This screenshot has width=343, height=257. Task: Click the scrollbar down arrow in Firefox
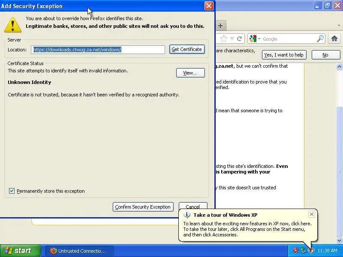coord(339,241)
